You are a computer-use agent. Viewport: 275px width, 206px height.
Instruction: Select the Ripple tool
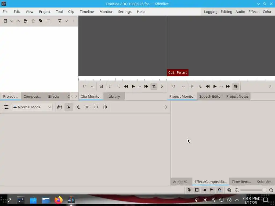click(x=105, y=107)
